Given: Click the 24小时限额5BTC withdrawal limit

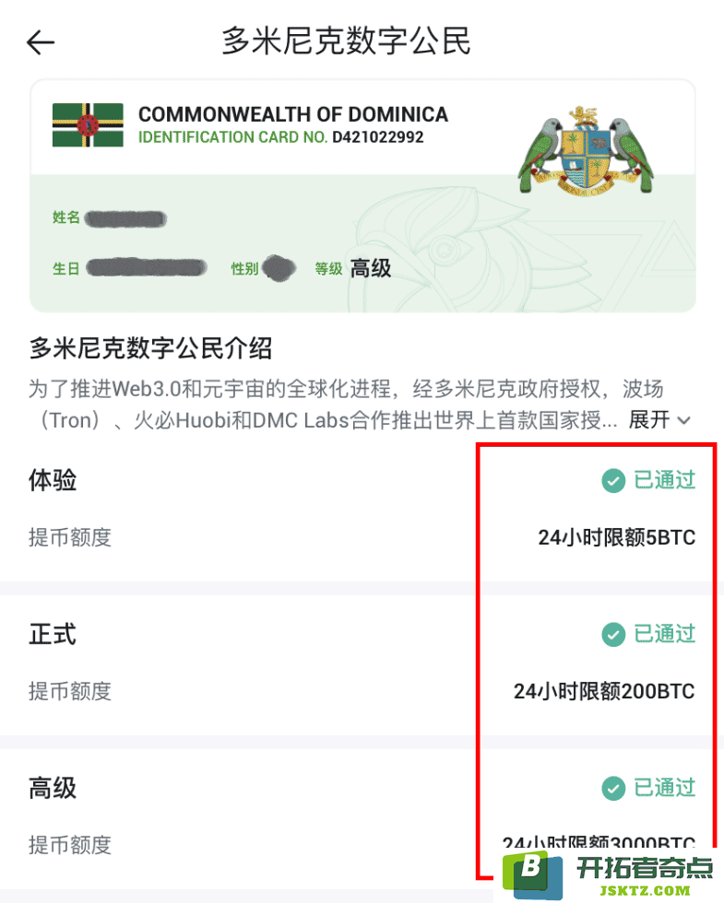Looking at the screenshot, I should 617,537.
